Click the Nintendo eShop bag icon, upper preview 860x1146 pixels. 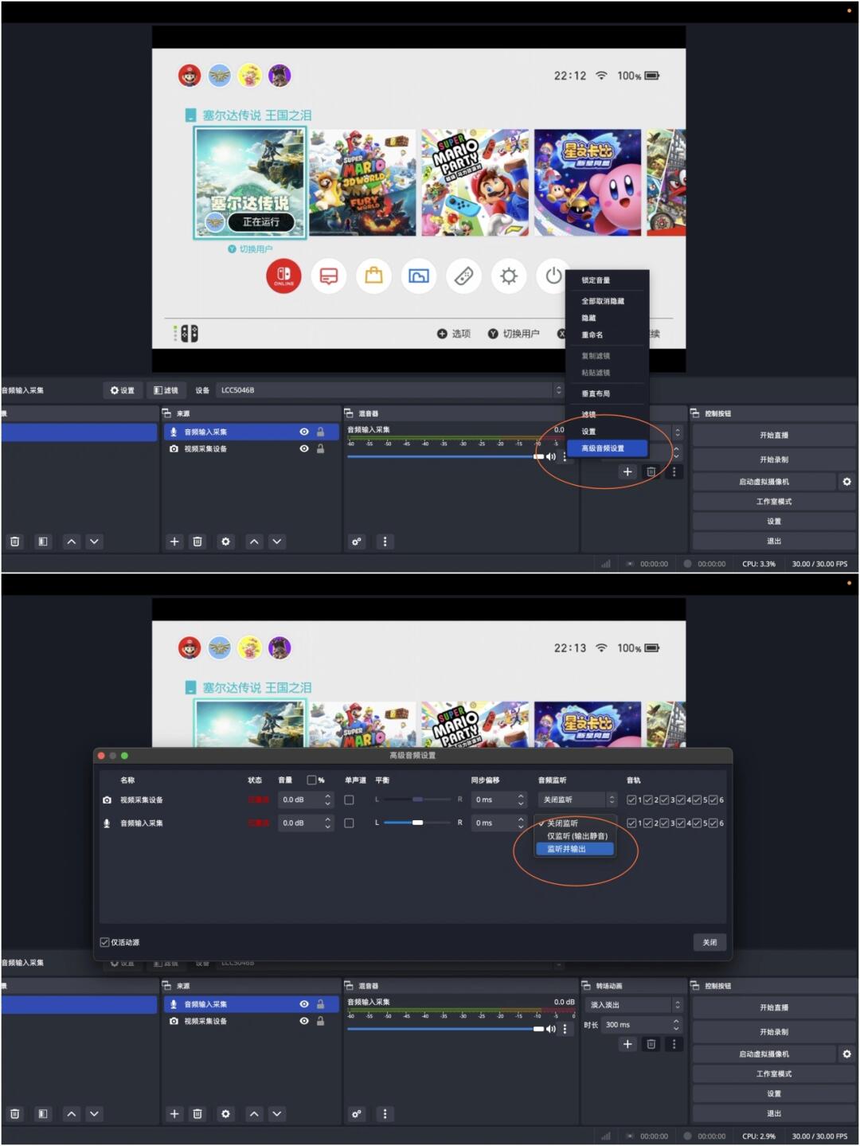[373, 276]
